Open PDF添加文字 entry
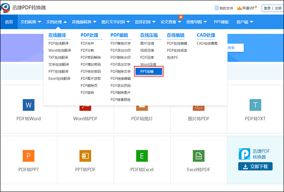 coord(120,64)
